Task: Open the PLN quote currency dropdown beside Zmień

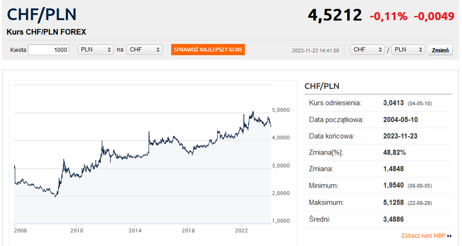Action: click(x=408, y=50)
